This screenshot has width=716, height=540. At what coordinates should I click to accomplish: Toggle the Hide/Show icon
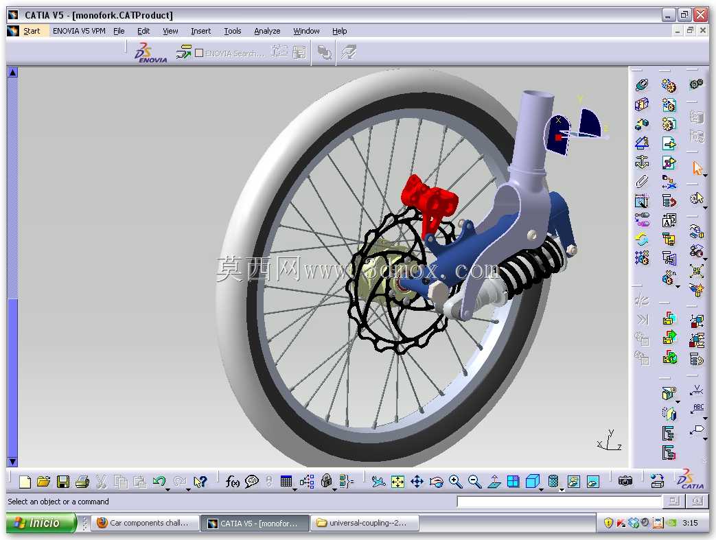coord(573,482)
